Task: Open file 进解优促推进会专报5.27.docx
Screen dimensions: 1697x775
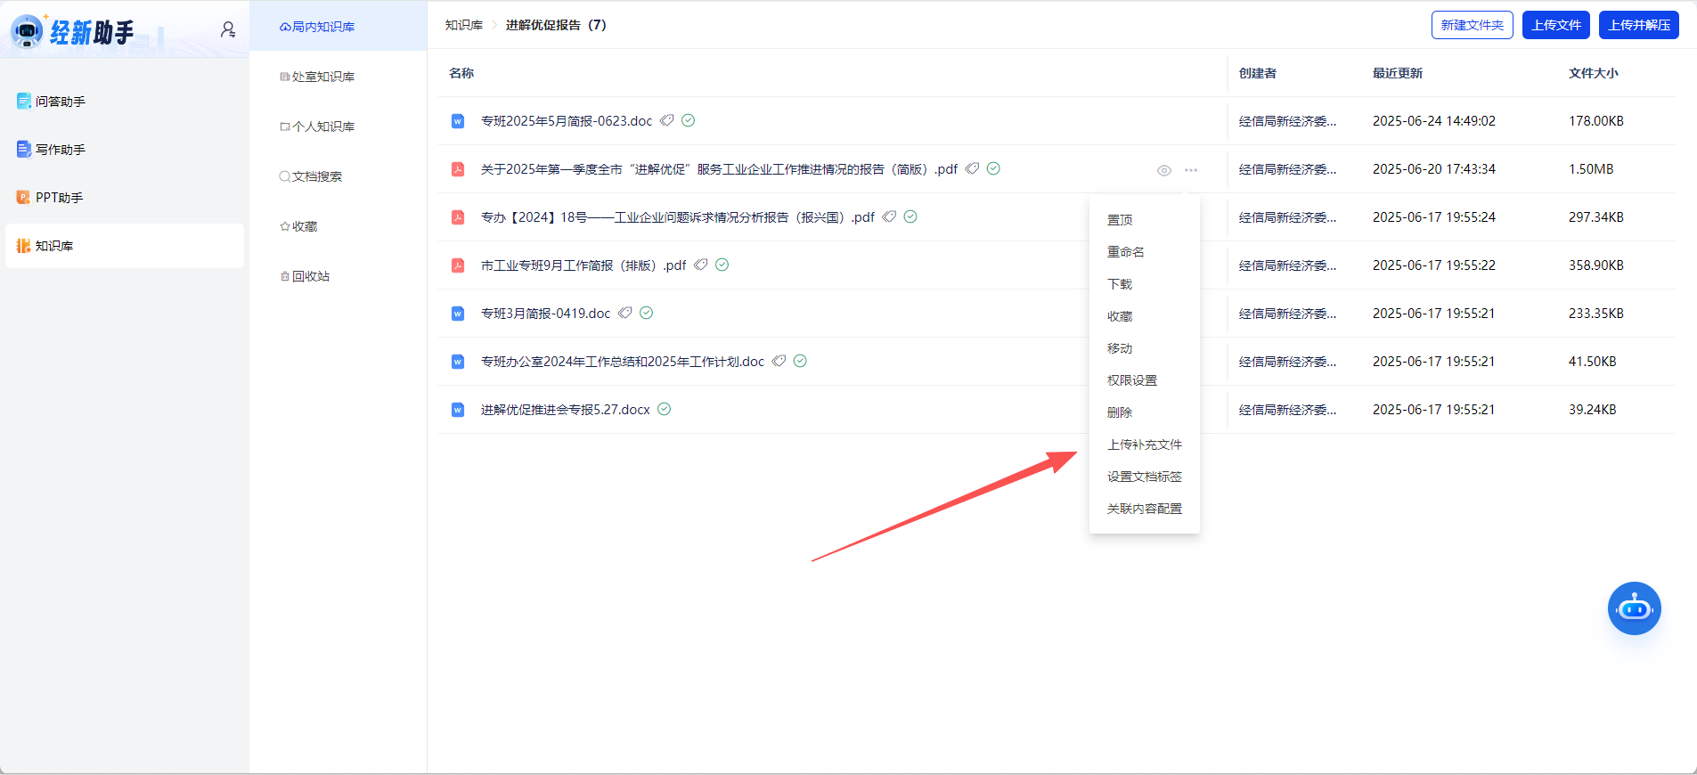Action: pyautogui.click(x=566, y=410)
